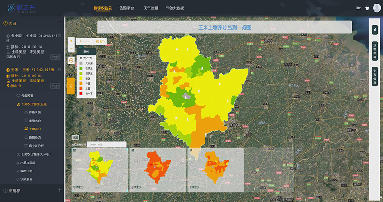Click the 退出 logout link
Image resolution: width=383 pixels, height=202 pixels.
(x=359, y=8)
